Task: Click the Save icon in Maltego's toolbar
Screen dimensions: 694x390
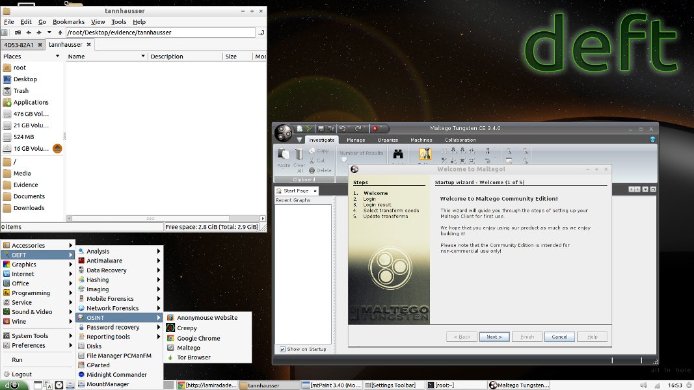Action: (320, 129)
